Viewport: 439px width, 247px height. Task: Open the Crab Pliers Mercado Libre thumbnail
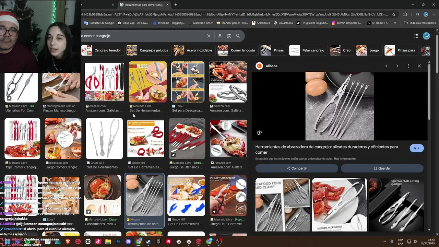147,82
